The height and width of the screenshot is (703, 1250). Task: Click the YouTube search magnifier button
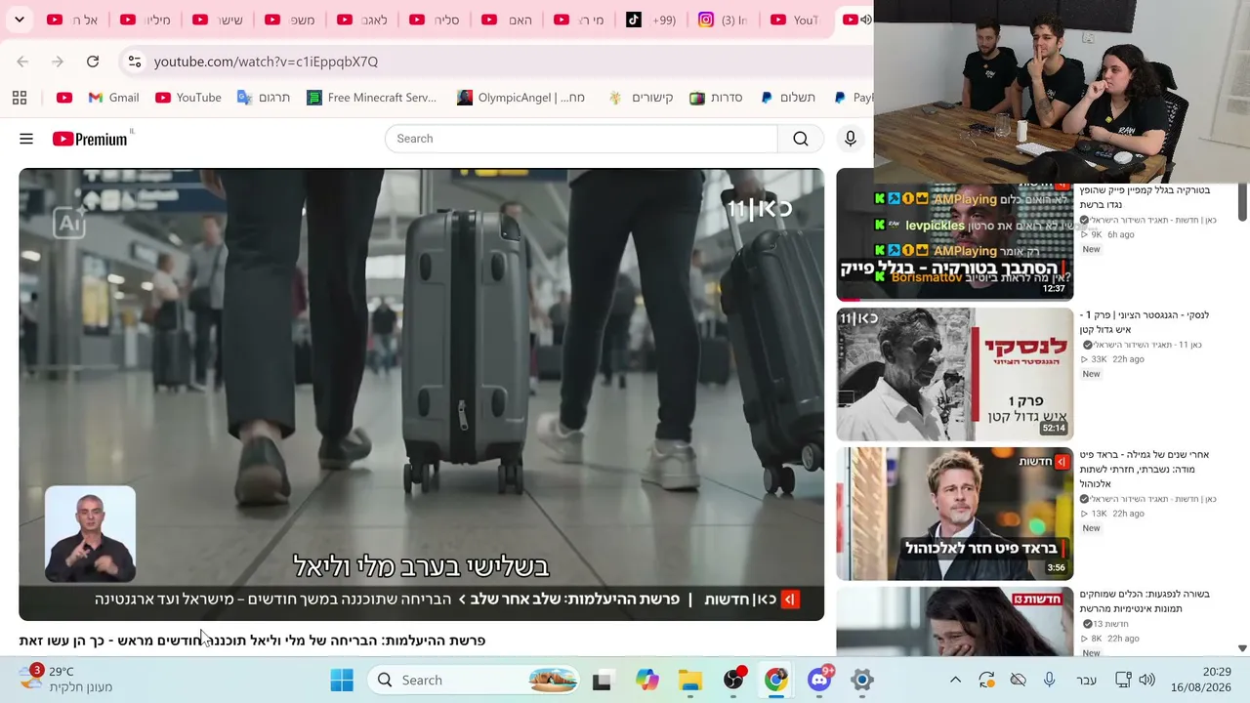(x=801, y=139)
